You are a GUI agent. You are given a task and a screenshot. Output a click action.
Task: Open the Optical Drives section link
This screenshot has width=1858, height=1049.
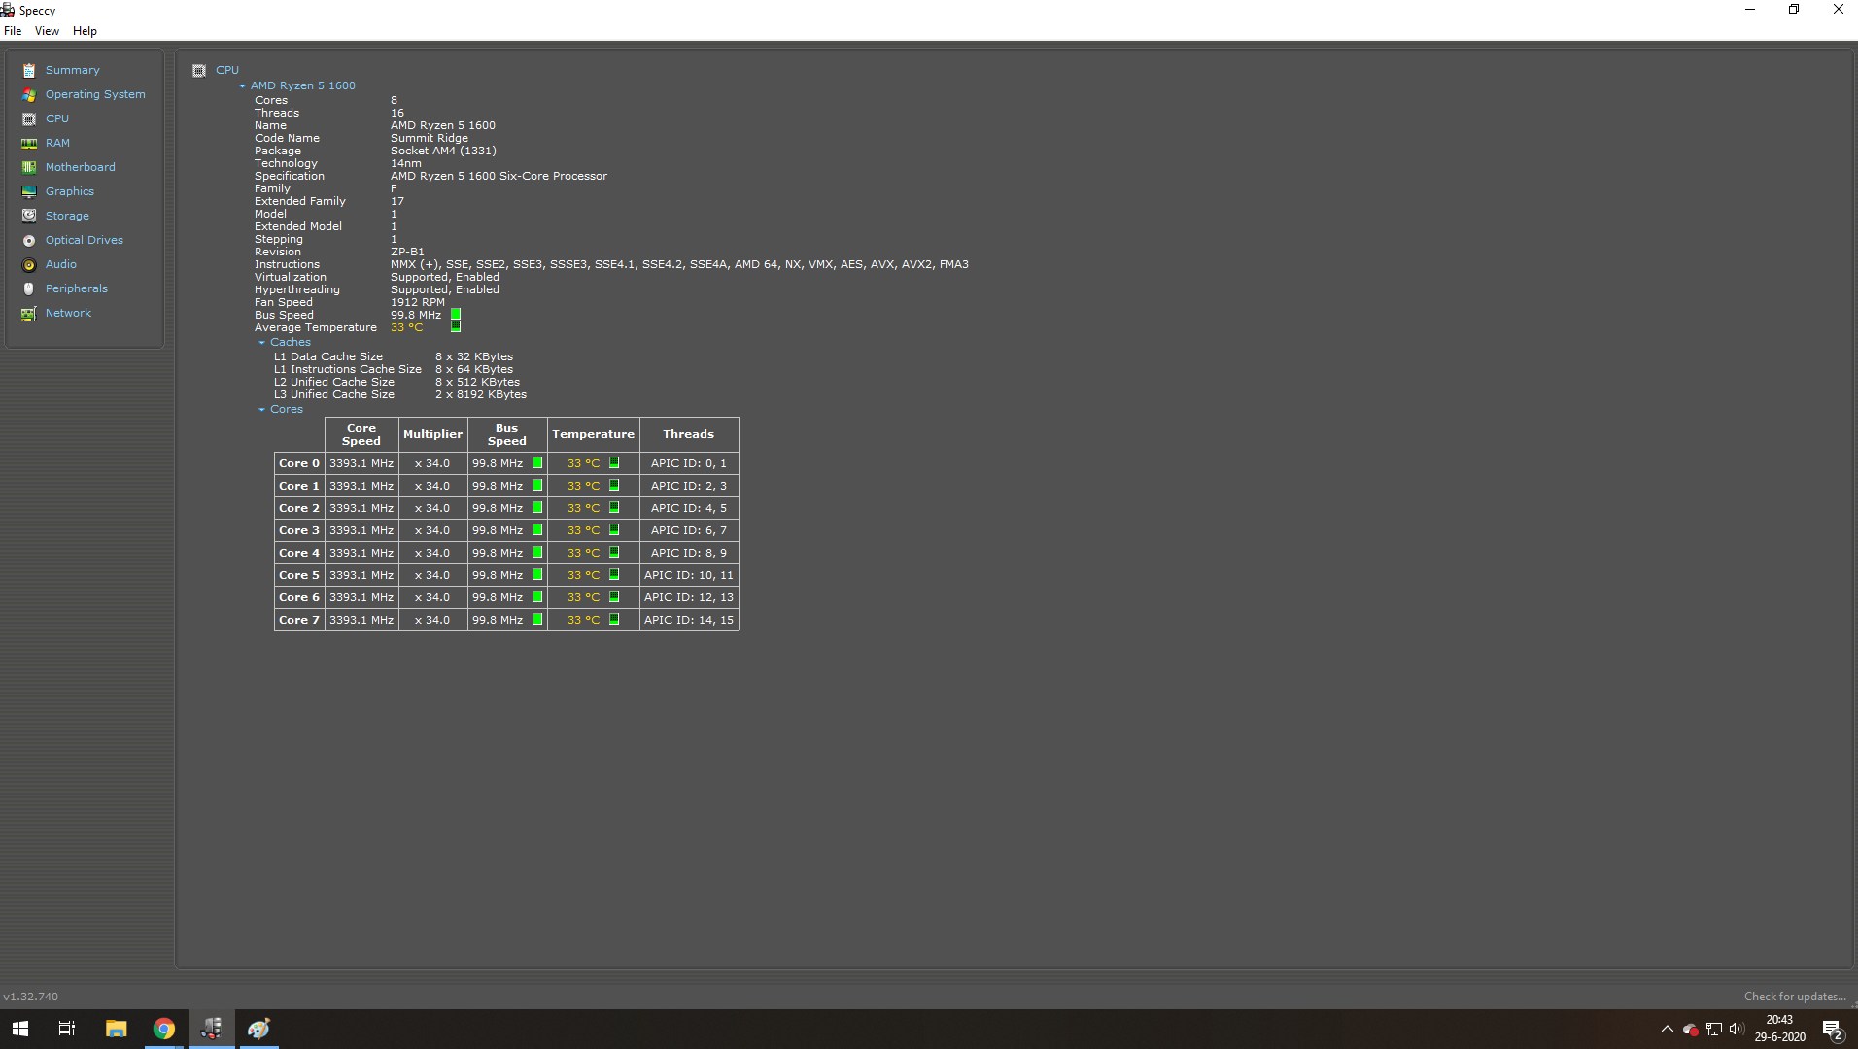coord(85,240)
